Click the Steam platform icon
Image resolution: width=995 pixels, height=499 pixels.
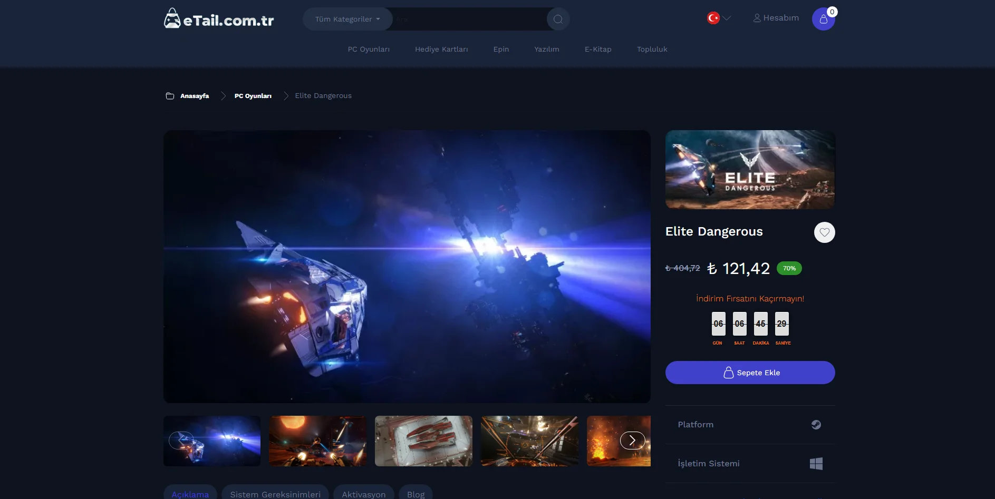[816, 425]
